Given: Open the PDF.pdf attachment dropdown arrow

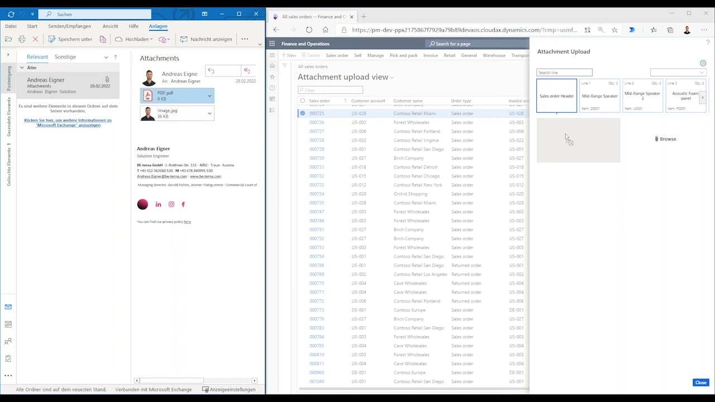Looking at the screenshot, I should coord(209,96).
